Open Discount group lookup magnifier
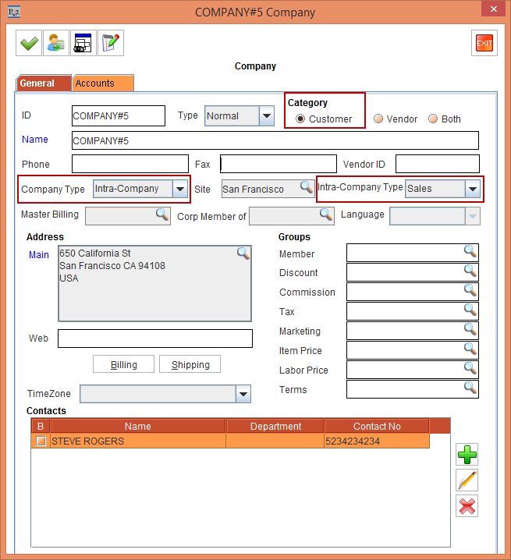Screen dimensions: 511x560 (x=470, y=271)
